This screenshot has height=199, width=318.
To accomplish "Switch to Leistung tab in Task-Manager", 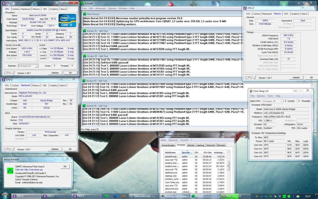I will [x=200, y=145].
